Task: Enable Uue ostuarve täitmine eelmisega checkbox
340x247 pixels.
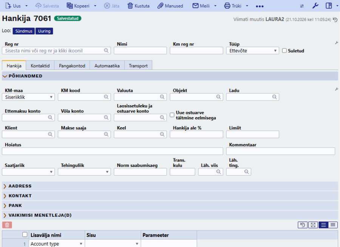Action: (x=172, y=115)
